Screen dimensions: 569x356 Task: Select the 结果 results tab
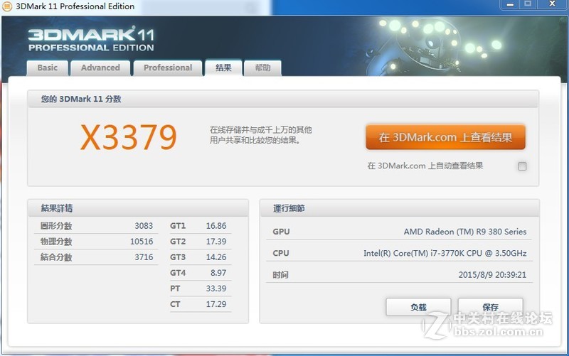click(223, 68)
